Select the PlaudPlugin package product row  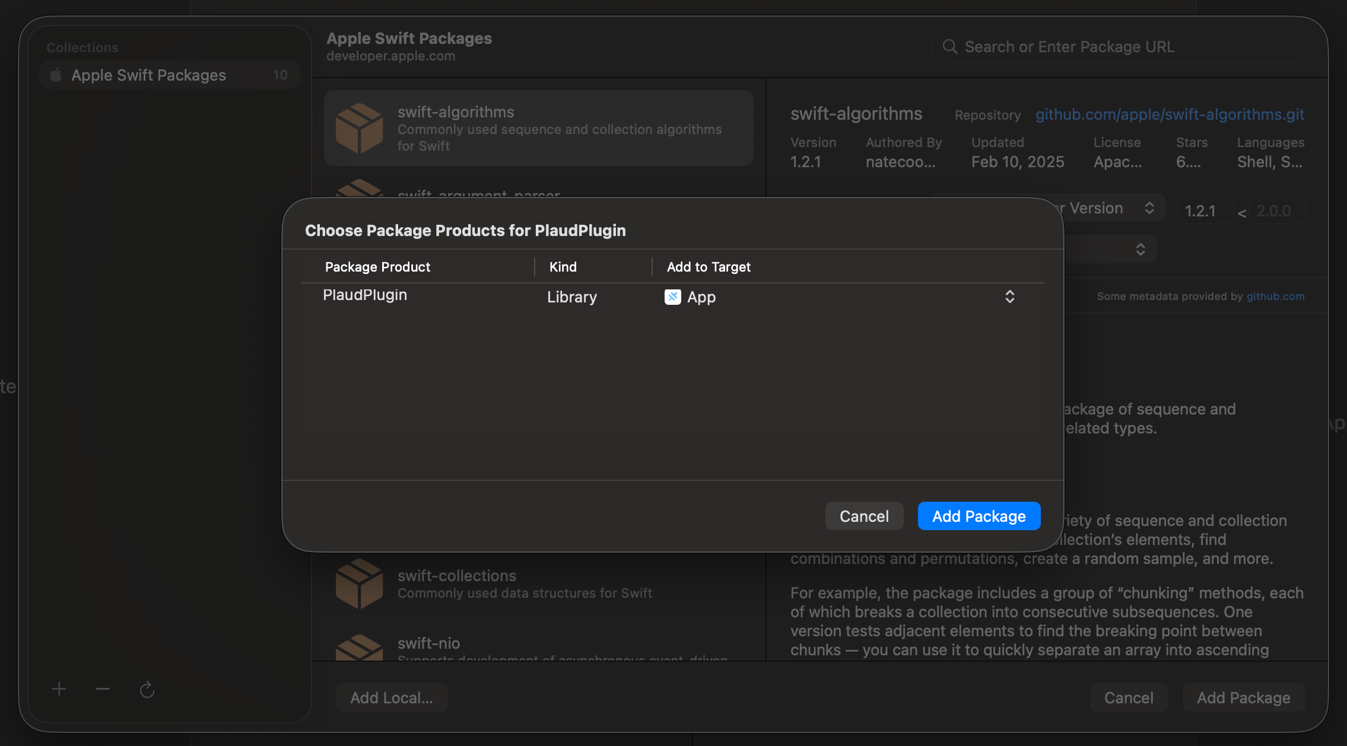click(673, 297)
